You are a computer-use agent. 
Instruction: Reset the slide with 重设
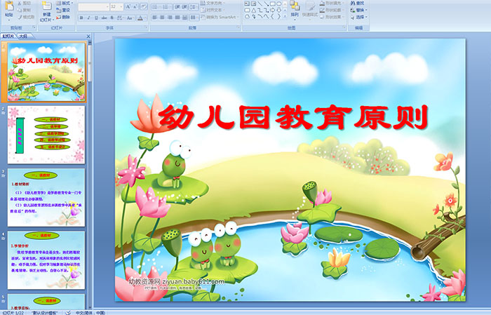point(62,10)
